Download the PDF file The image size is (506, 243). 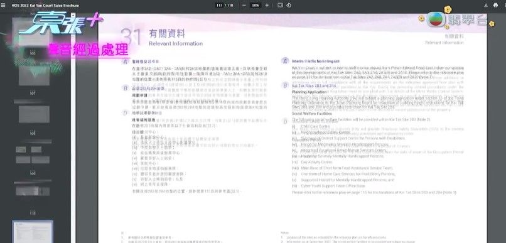pos(486,6)
